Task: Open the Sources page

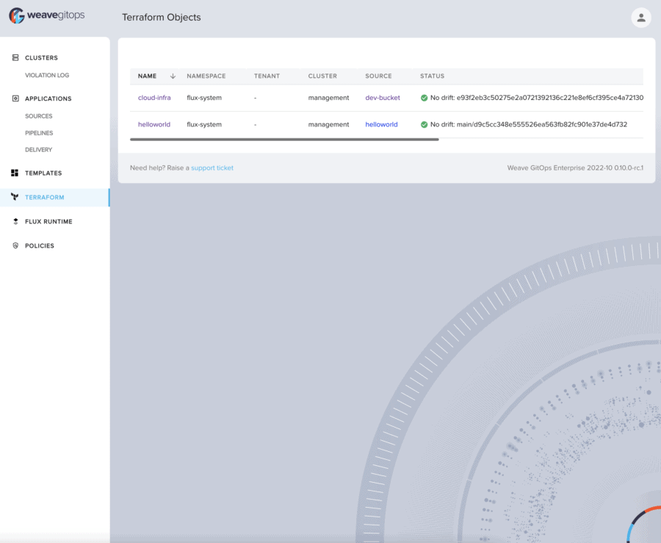Action: coord(37,116)
